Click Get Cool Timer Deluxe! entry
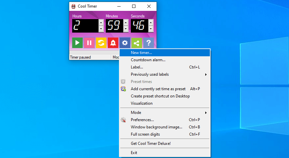The image size is (289, 158). click(x=165, y=144)
